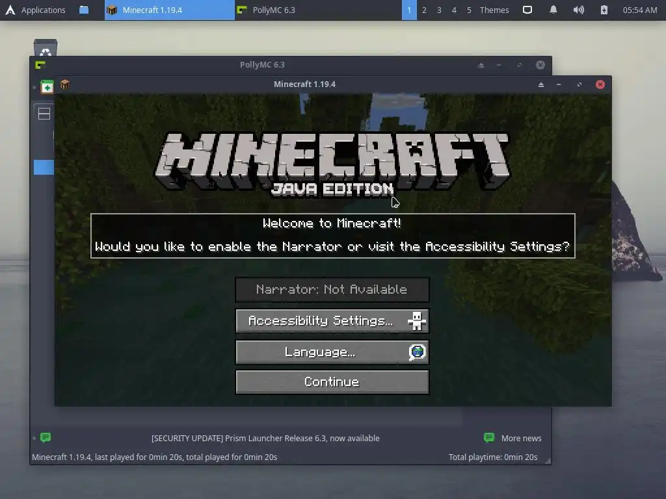Image resolution: width=666 pixels, height=499 pixels.
Task: Click the globe speech-bubble language icon
Action: [x=417, y=352]
